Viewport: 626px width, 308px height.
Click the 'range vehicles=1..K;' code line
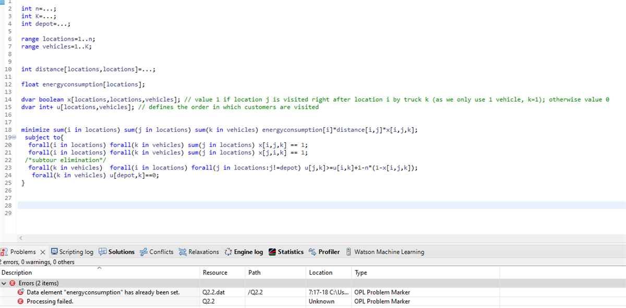56,46
